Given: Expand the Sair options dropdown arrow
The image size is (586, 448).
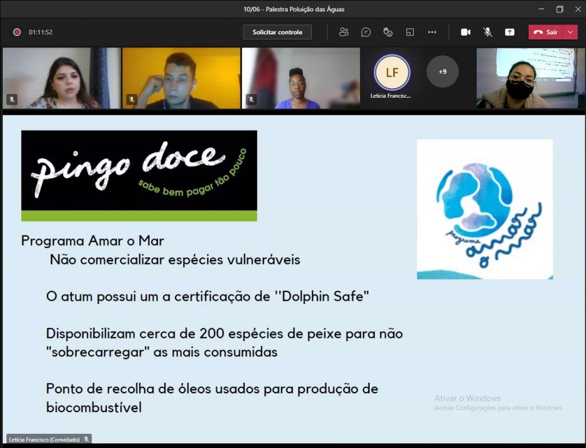Looking at the screenshot, I should (571, 32).
